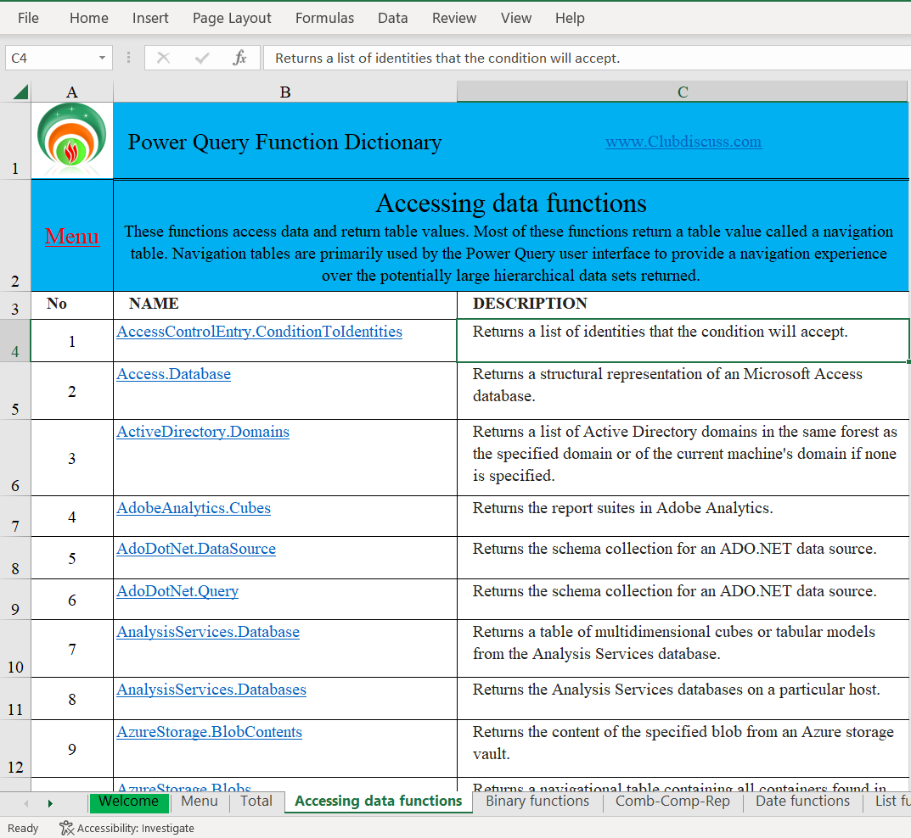Image resolution: width=911 pixels, height=838 pixels.
Task: Open the Formulas ribbon tab
Action: pos(324,18)
